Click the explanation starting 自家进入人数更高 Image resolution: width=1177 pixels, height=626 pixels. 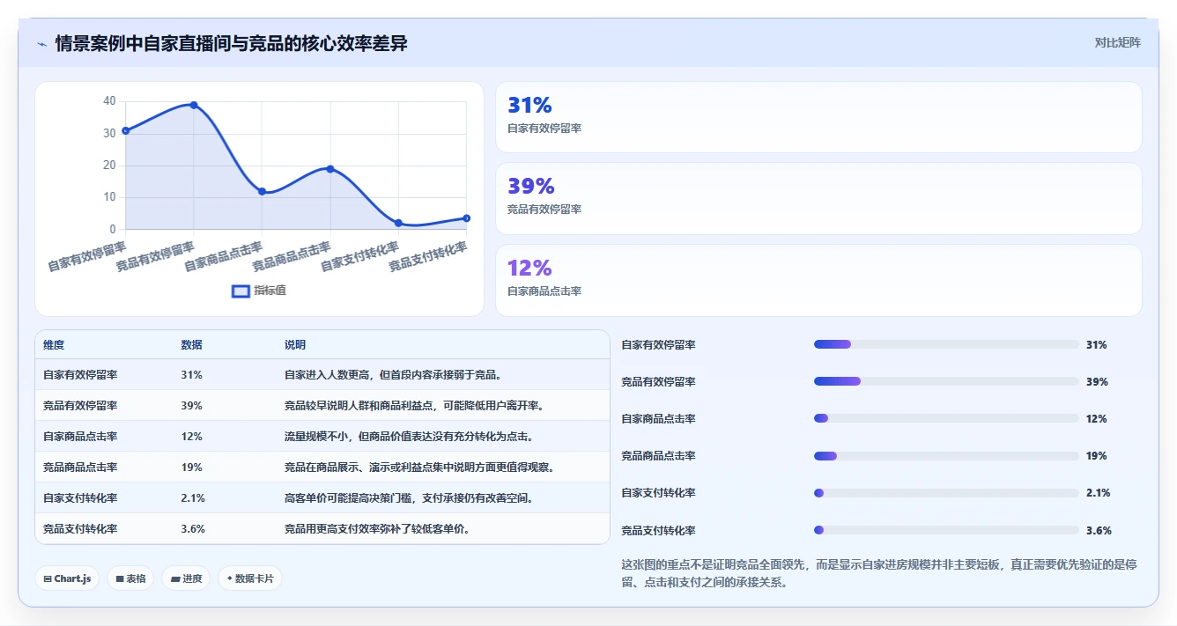pyautogui.click(x=393, y=374)
